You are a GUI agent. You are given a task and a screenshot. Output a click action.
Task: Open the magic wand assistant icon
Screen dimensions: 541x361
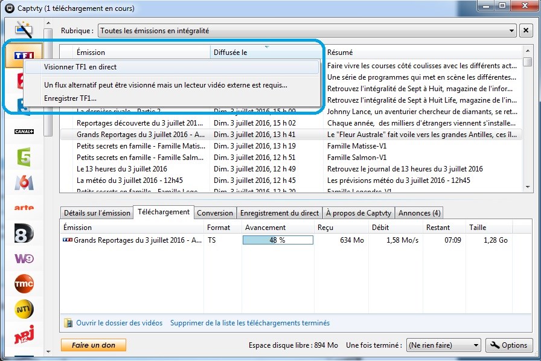click(x=24, y=30)
